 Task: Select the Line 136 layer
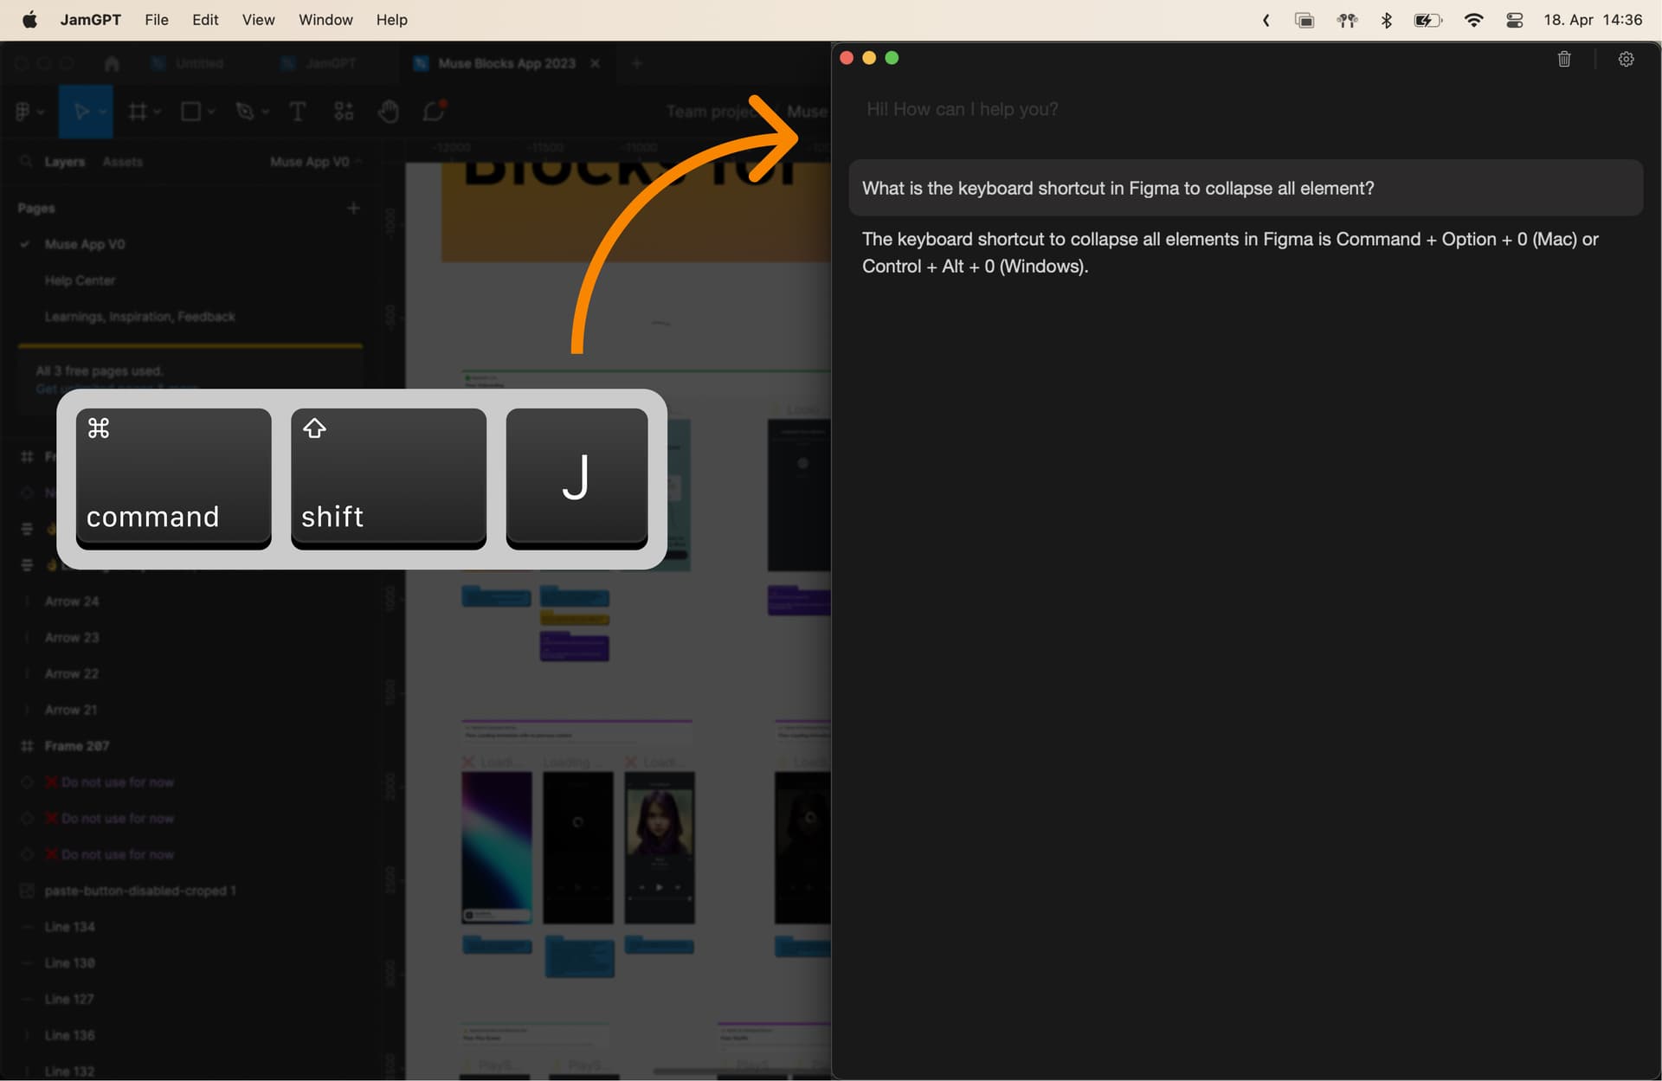[x=70, y=1036]
